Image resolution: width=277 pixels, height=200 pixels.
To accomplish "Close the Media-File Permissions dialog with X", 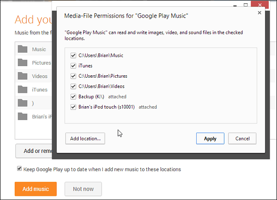I will (259, 13).
